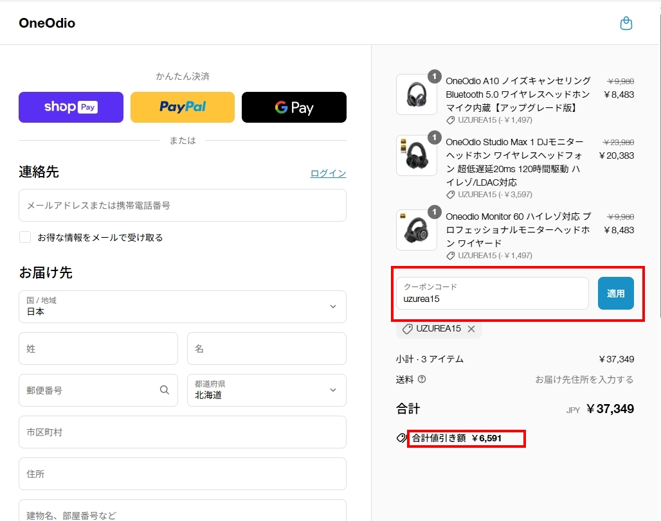661x521 pixels.
Task: Click the 市区町村 city field
Action: coord(183,432)
